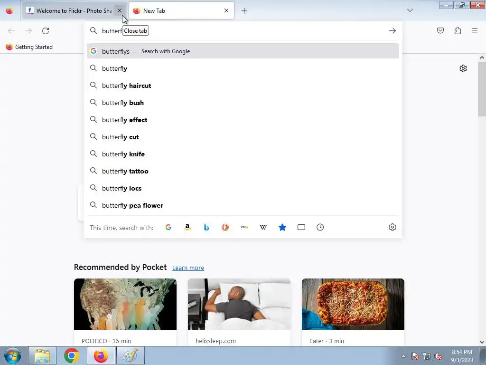Click Action Center flag tray icon
This screenshot has height=365, width=486.
tap(415, 356)
